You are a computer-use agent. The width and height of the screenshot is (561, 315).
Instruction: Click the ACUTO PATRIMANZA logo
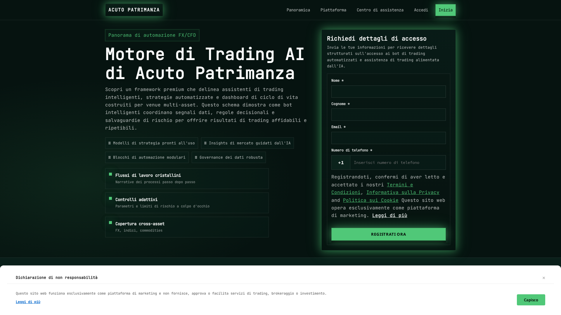(x=134, y=10)
